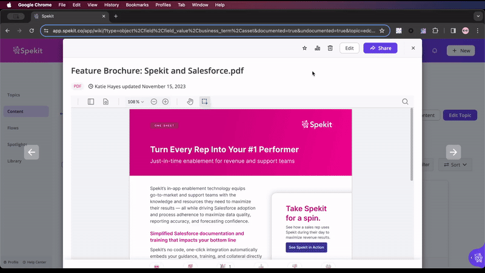This screenshot has width=485, height=273.
Task: Open the 108% zoom level dropdown
Action: point(135,101)
